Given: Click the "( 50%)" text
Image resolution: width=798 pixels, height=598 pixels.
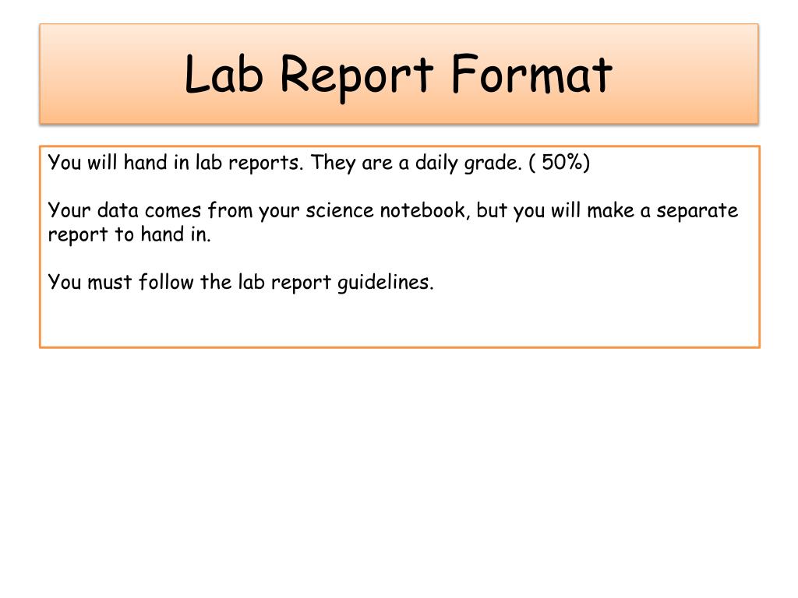Looking at the screenshot, I should [x=560, y=163].
